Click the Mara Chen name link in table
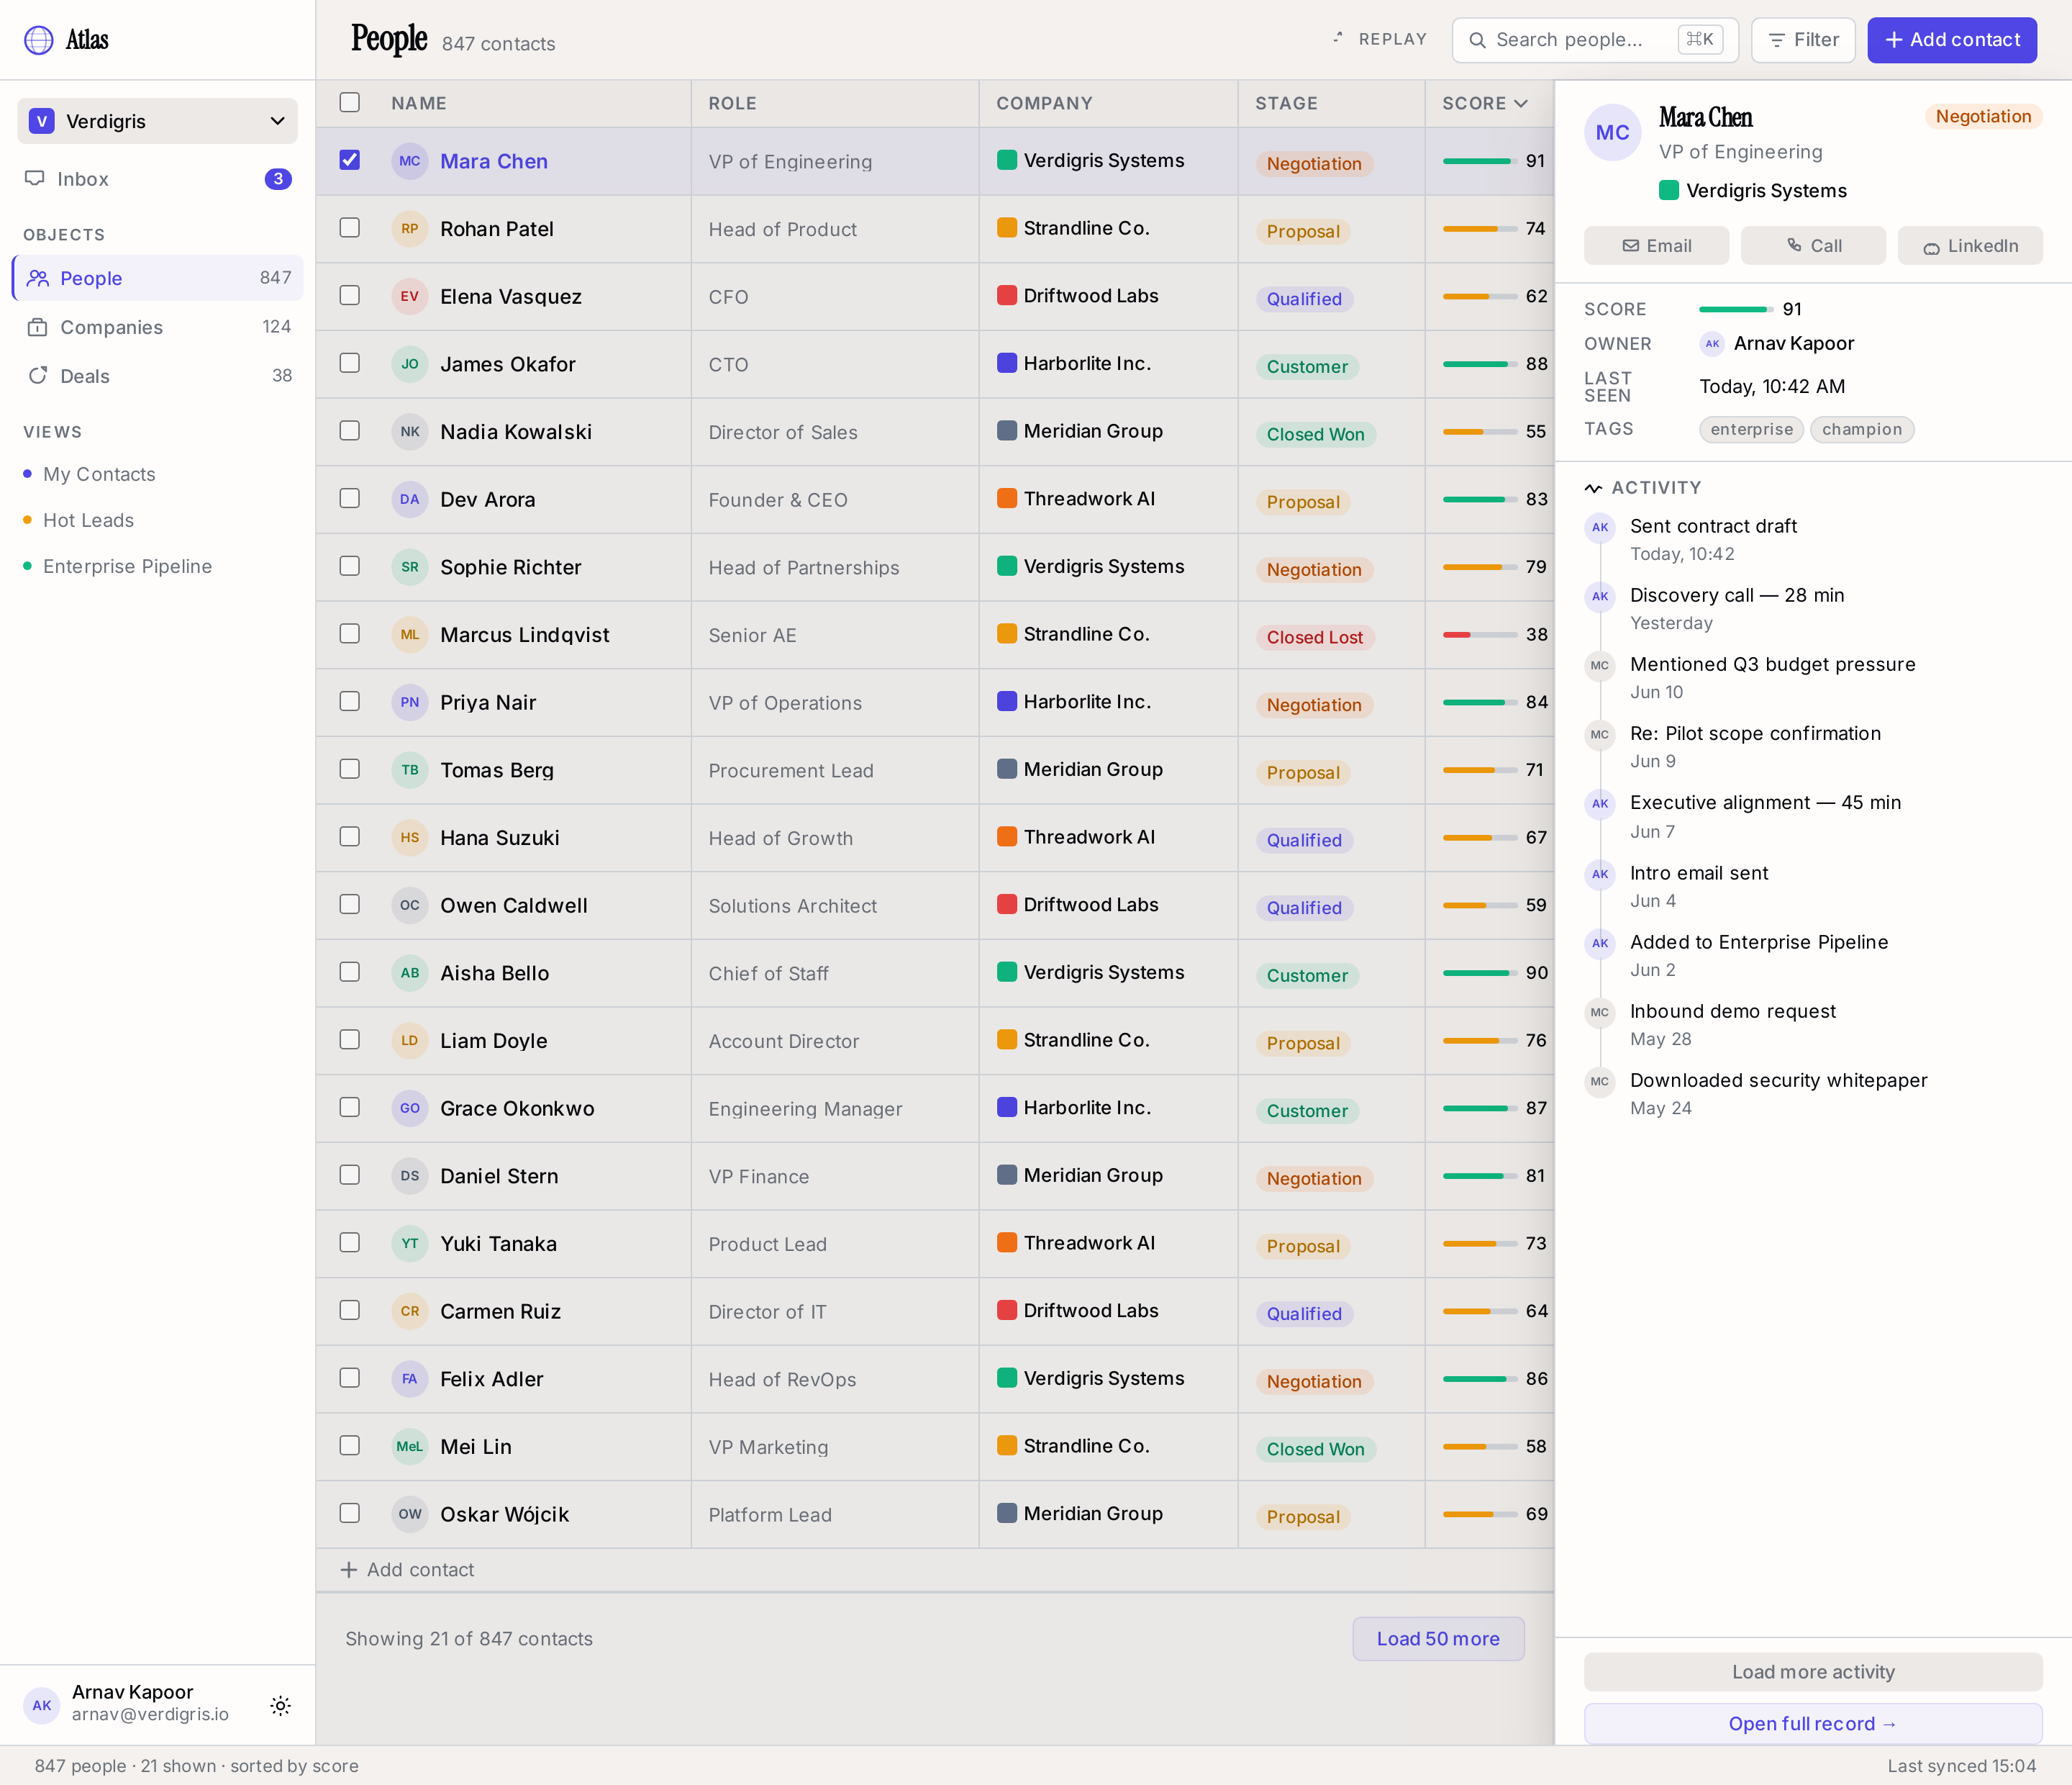Screen dimensions: 2072x1785 pos(494,161)
